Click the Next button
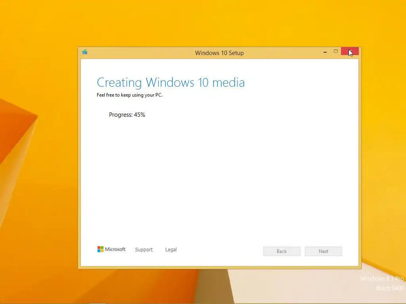This screenshot has height=304, width=406. 324,251
